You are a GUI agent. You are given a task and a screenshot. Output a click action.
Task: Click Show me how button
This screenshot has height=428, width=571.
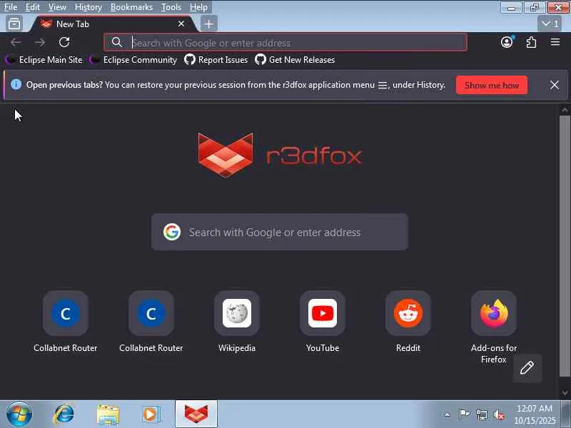pyautogui.click(x=492, y=85)
